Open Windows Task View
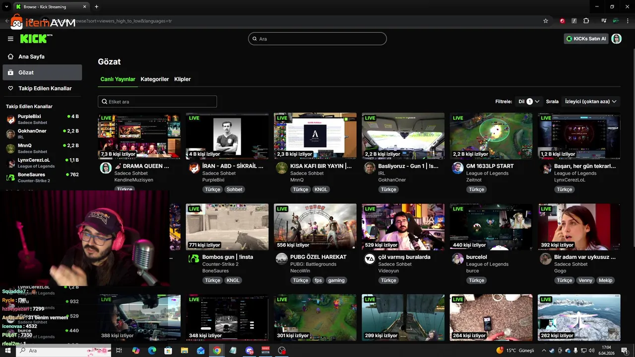 [119, 351]
